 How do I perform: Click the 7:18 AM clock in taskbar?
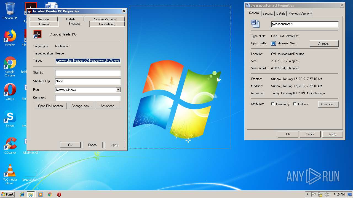click(339, 194)
